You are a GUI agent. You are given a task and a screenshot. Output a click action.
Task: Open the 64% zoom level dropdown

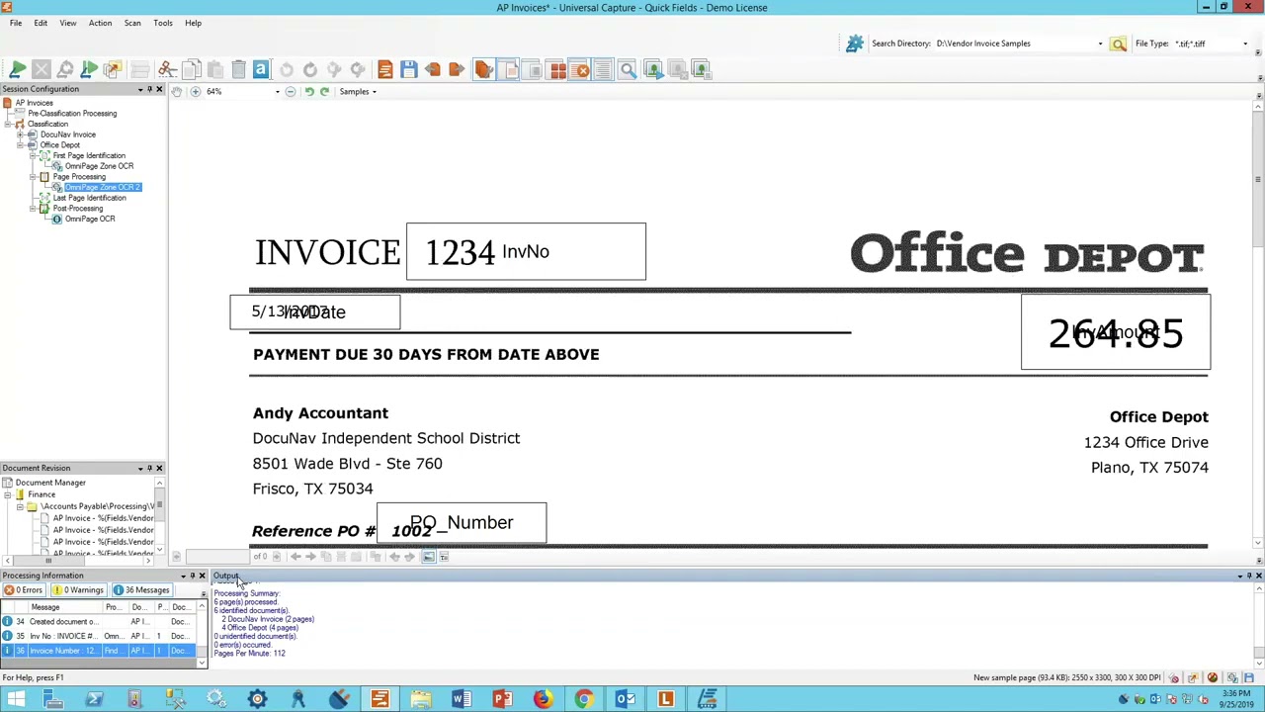pos(277,91)
